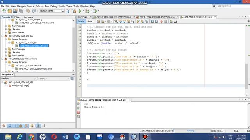Open Output Settings icon below stop button
This screenshot has width=250, height=140.
click(x=79, y=117)
